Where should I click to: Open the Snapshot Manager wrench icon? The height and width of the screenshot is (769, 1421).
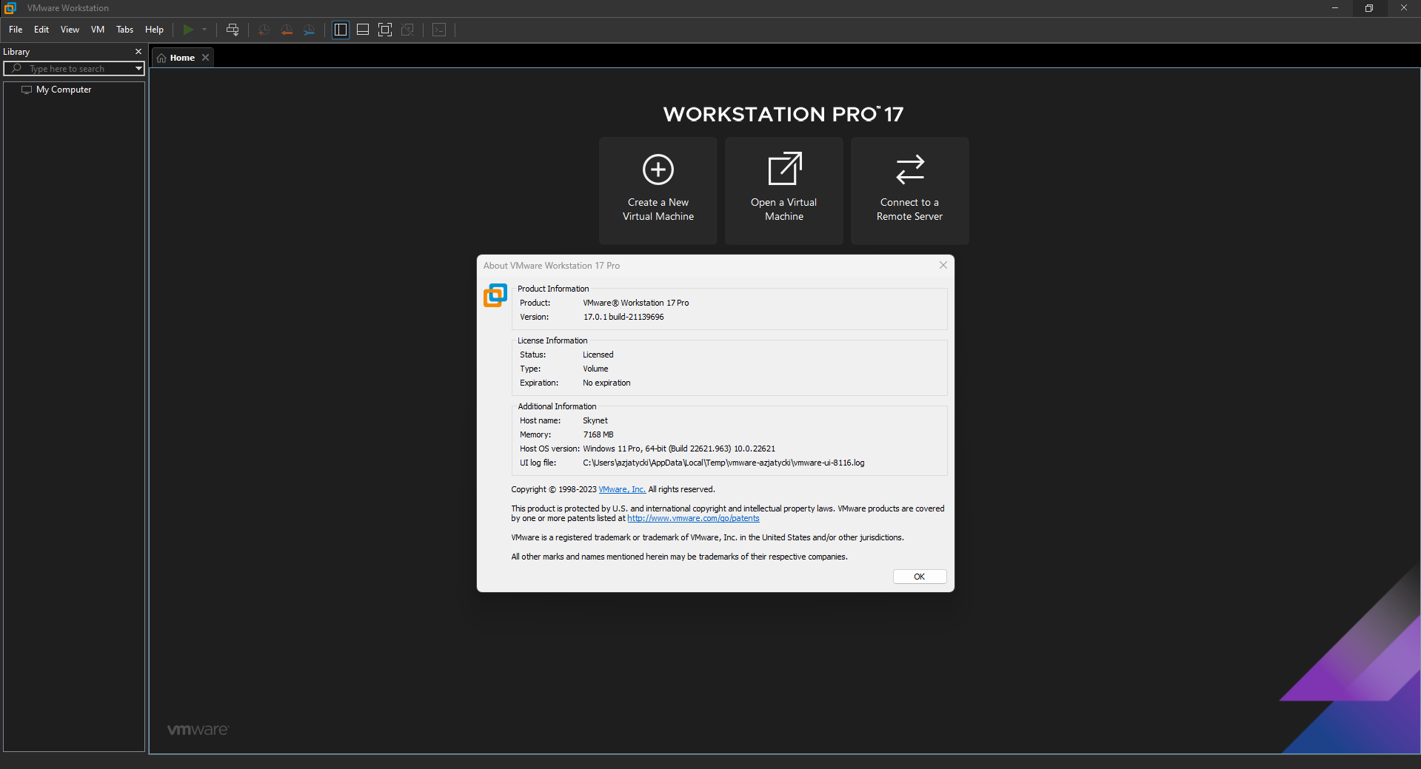tap(310, 30)
